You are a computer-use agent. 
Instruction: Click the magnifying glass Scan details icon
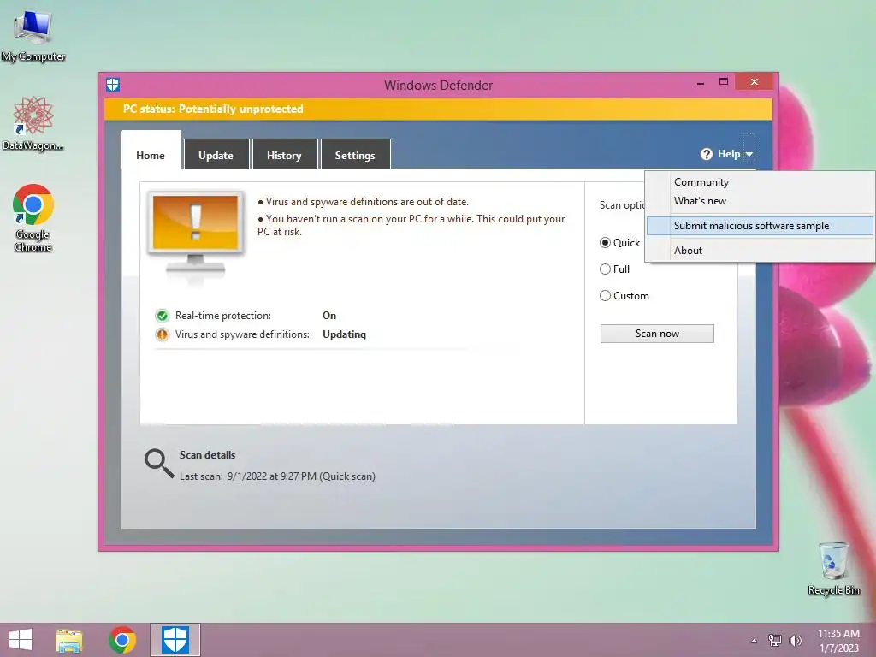158,464
